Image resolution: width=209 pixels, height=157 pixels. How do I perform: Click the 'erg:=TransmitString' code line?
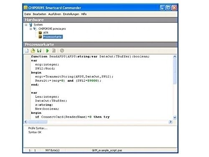(74, 77)
